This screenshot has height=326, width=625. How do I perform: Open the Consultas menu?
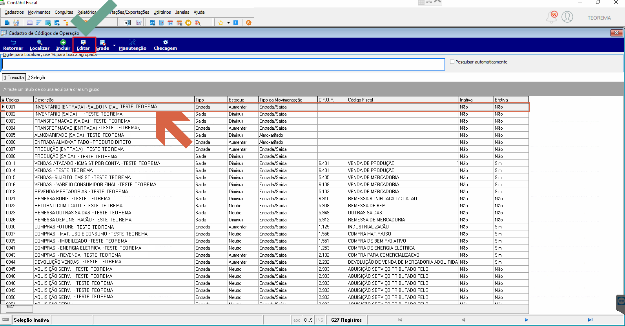click(64, 12)
